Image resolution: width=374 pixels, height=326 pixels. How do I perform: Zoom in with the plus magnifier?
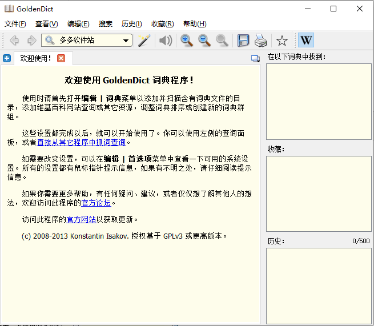[187, 41]
